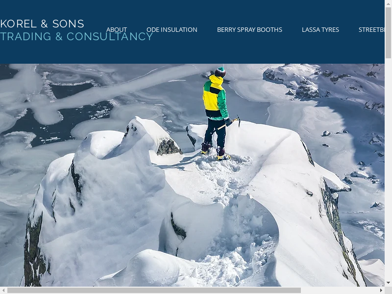Click horizontal scrollbar track right of thumb
392x294 pixels.
click(x=339, y=290)
